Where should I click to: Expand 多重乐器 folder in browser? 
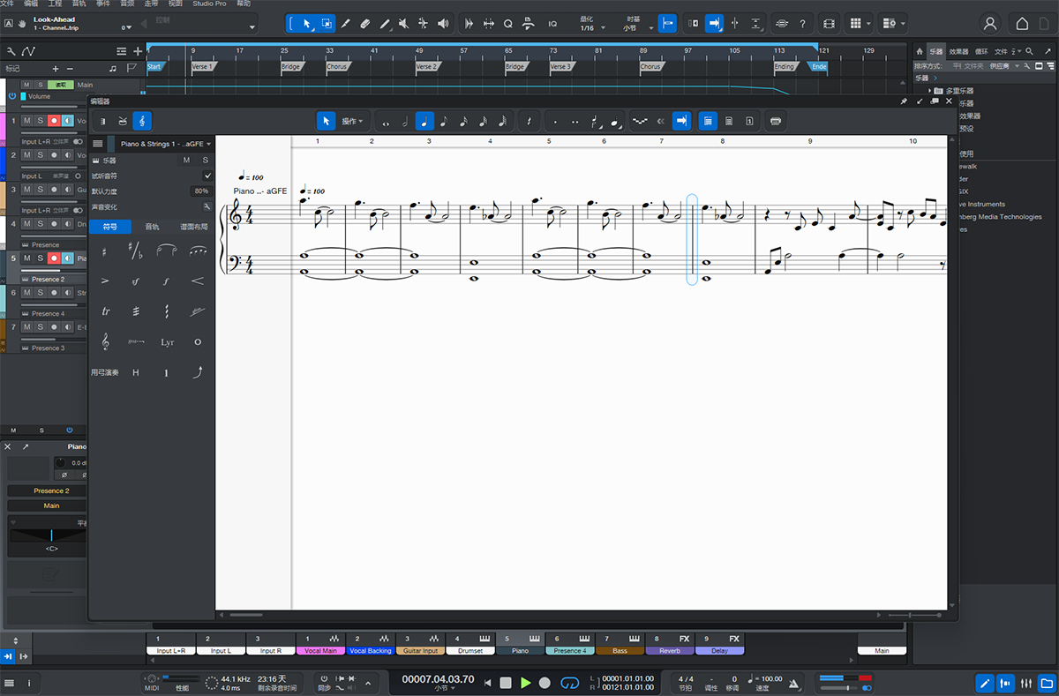tap(929, 91)
